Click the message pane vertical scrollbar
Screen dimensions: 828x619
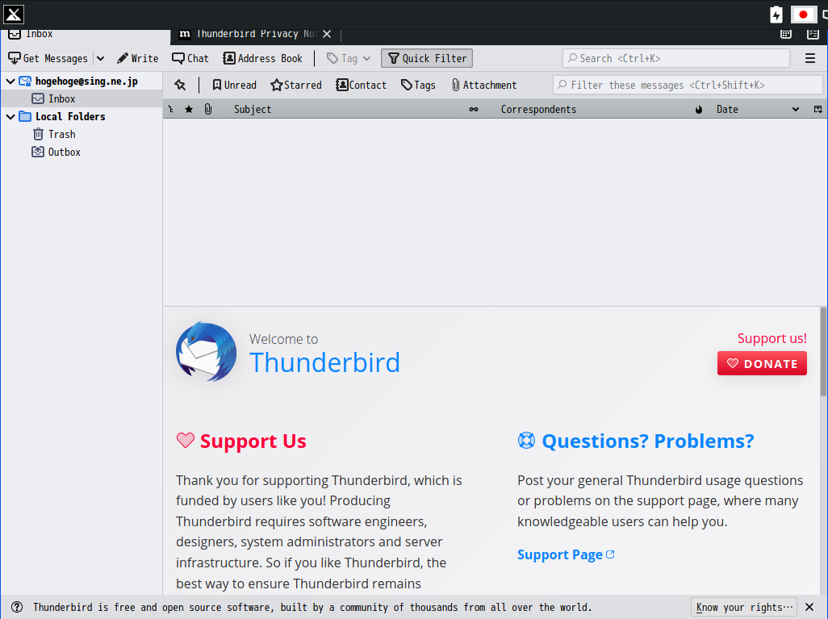823,351
